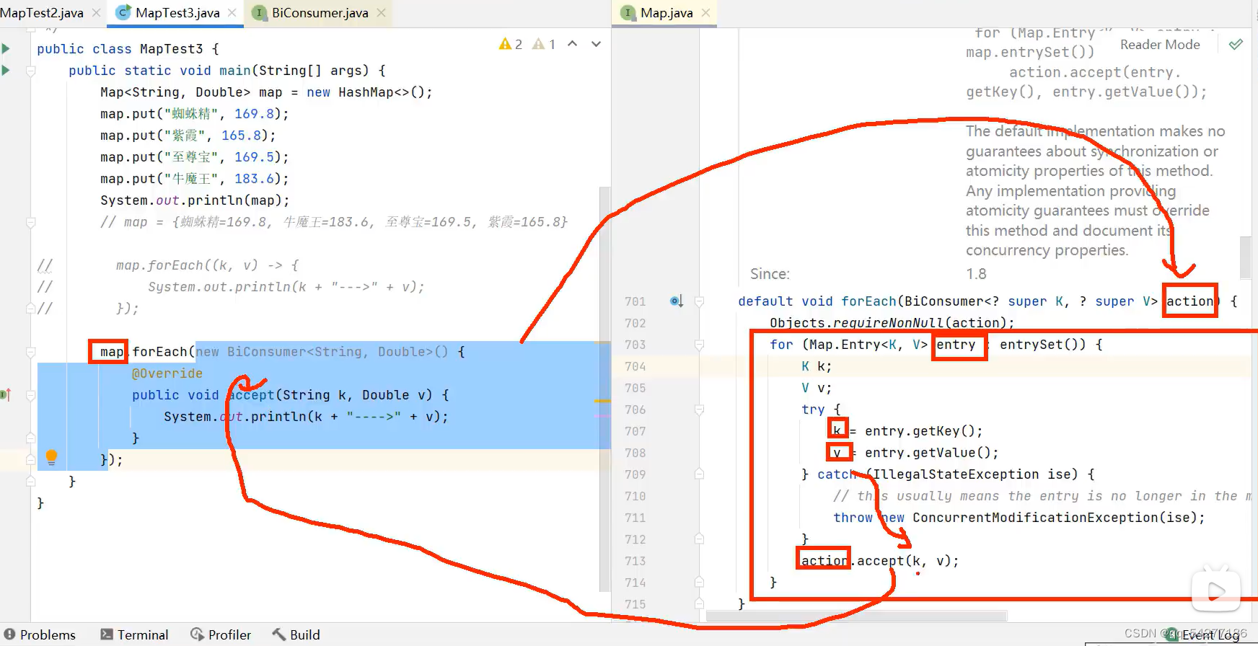Open the Event Log
The image size is (1258, 646).
[x=1203, y=635]
